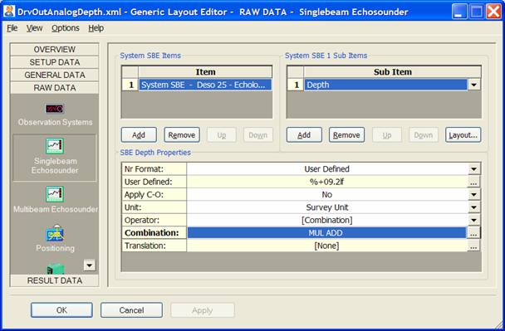Screen dimensions: 505x331
Task: Click the partially visible green sidebar icon
Action: 56,269
